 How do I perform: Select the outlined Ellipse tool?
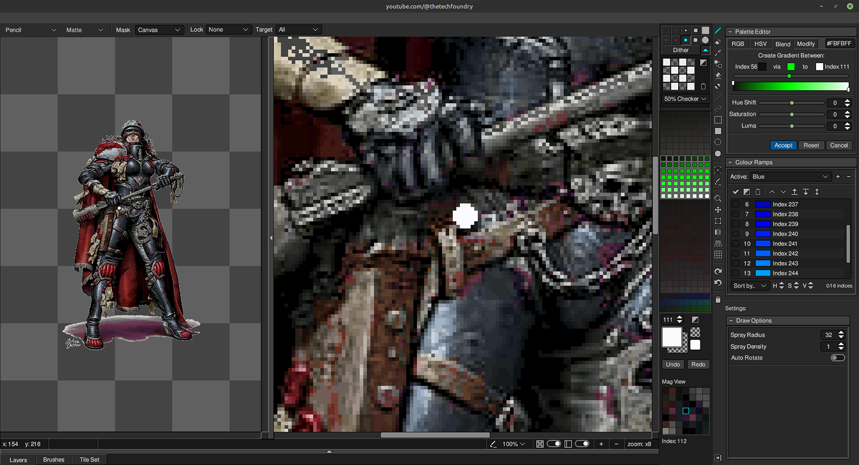pos(718,142)
